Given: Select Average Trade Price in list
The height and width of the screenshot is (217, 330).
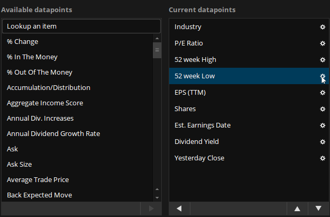Looking at the screenshot, I should (38, 179).
